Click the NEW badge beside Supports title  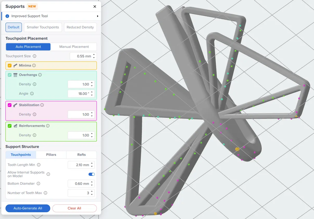pyautogui.click(x=32, y=7)
